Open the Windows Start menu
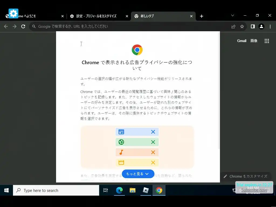The width and height of the screenshot is (276, 207). (x=6, y=190)
